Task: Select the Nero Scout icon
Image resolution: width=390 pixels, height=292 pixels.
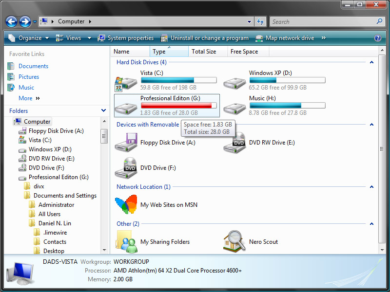Action: tap(234, 241)
